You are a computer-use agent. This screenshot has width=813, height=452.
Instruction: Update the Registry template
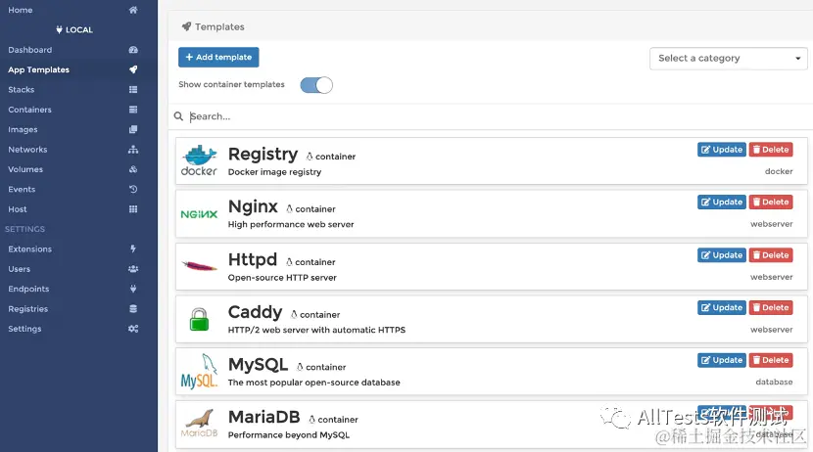tap(721, 150)
